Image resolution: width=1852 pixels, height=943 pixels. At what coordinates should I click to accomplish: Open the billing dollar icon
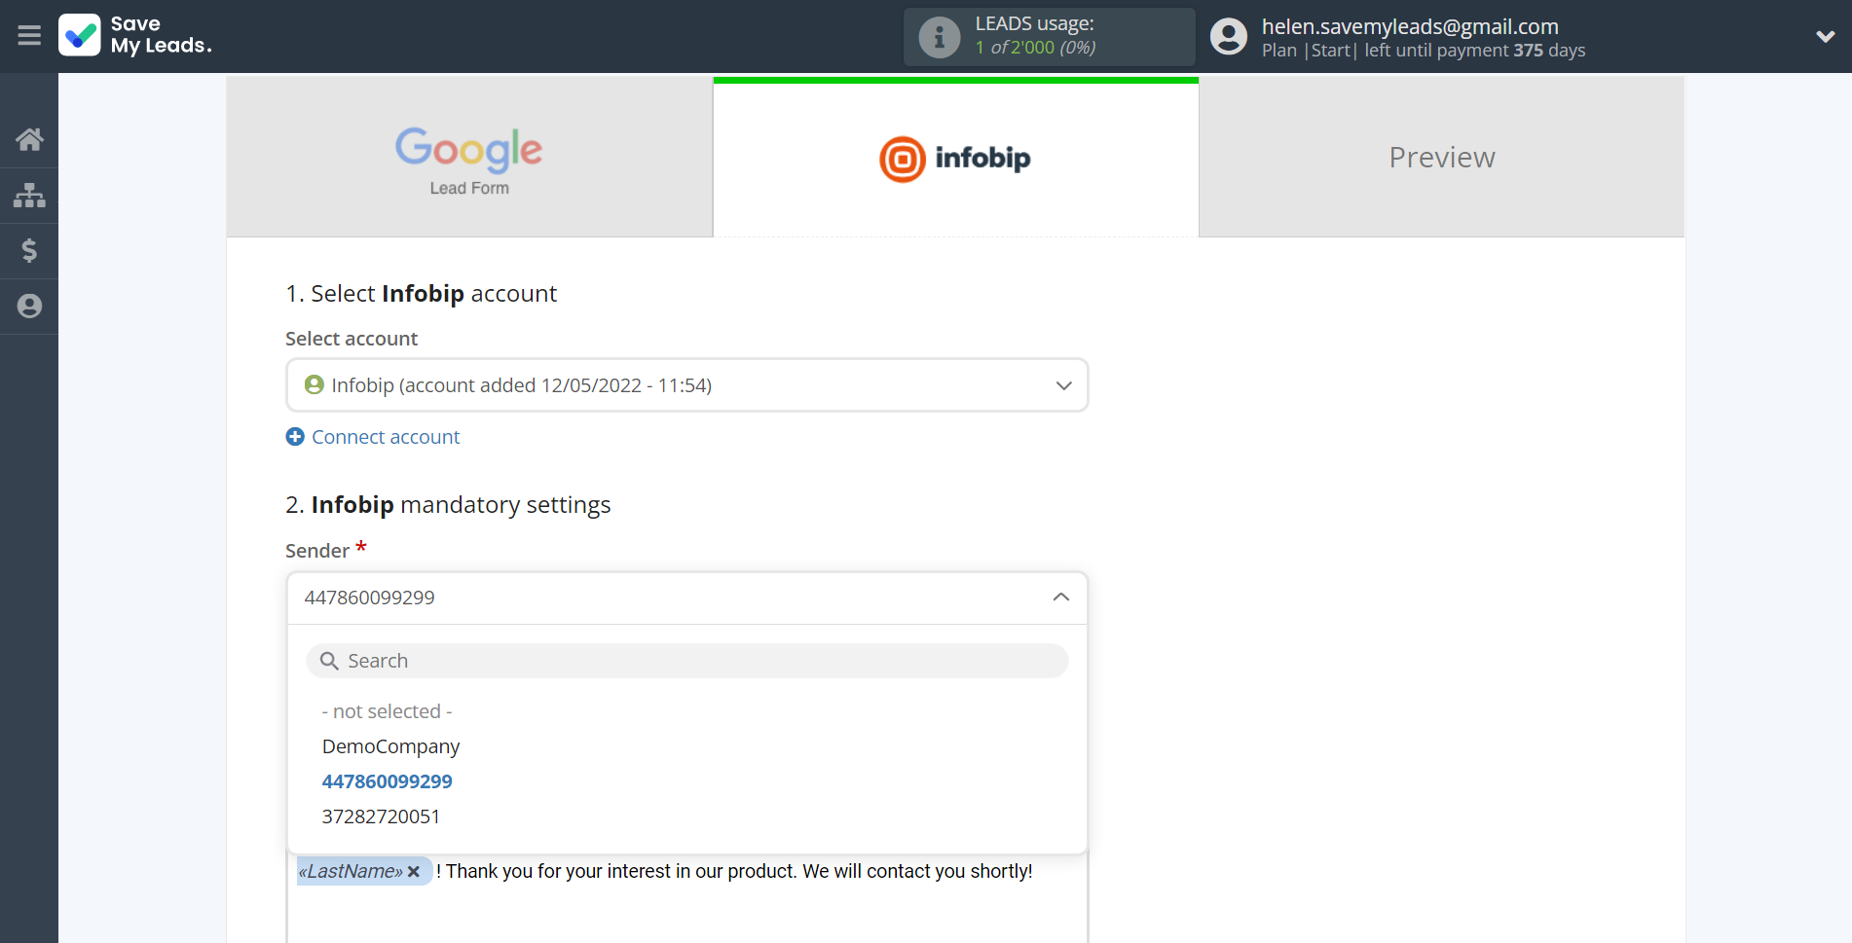click(x=29, y=251)
